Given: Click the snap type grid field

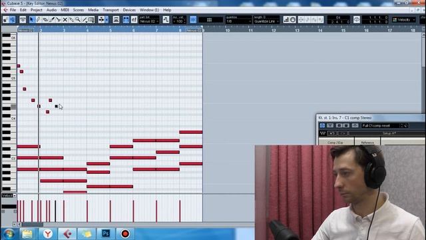Looking at the screenshot, I should click(x=210, y=19).
